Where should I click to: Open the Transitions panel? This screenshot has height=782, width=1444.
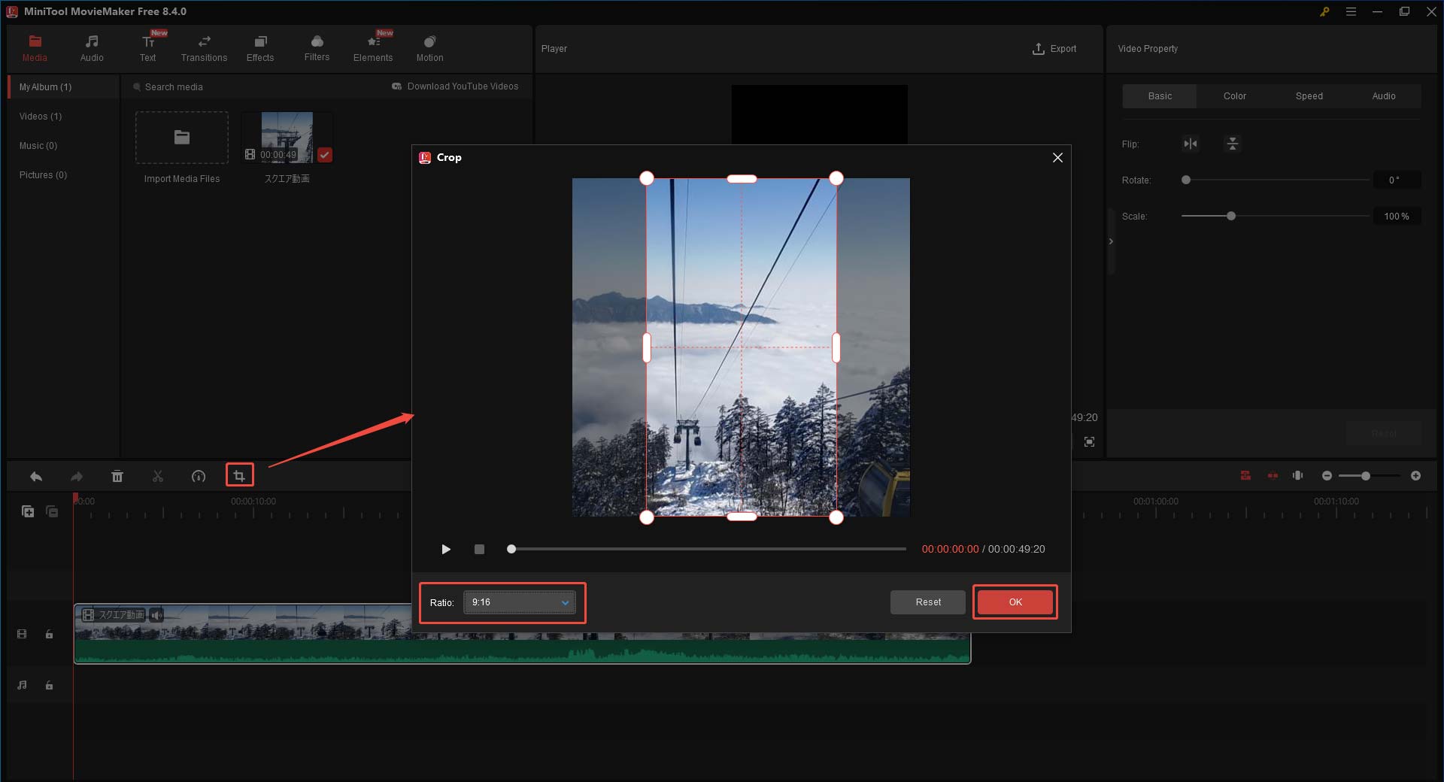(x=203, y=47)
